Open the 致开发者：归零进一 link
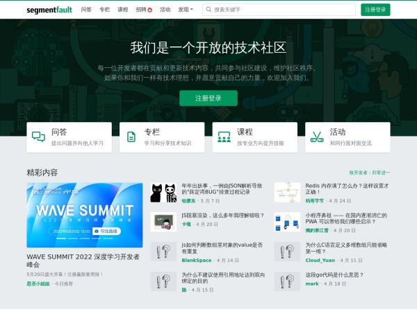Image resolution: width=417 pixels, height=312 pixels. (369, 173)
